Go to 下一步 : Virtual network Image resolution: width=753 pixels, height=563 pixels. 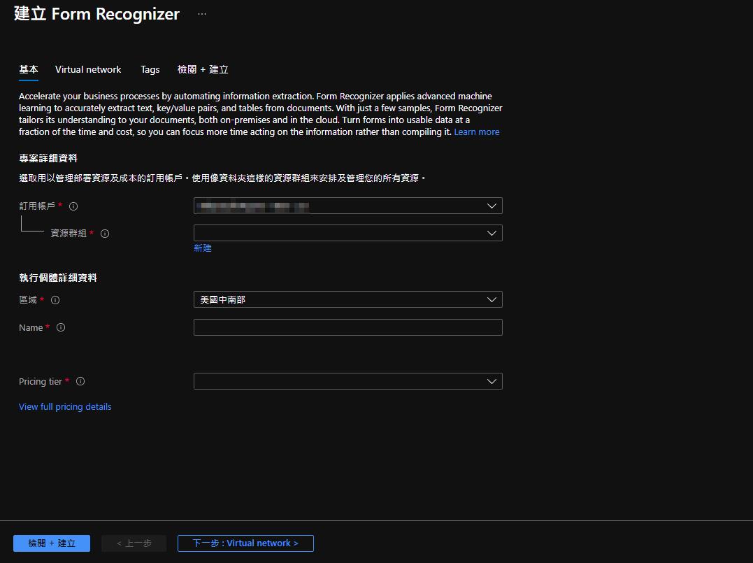coord(245,543)
